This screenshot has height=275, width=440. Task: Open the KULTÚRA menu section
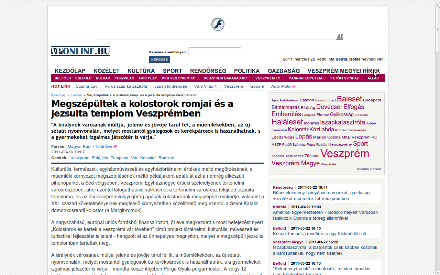(141, 71)
